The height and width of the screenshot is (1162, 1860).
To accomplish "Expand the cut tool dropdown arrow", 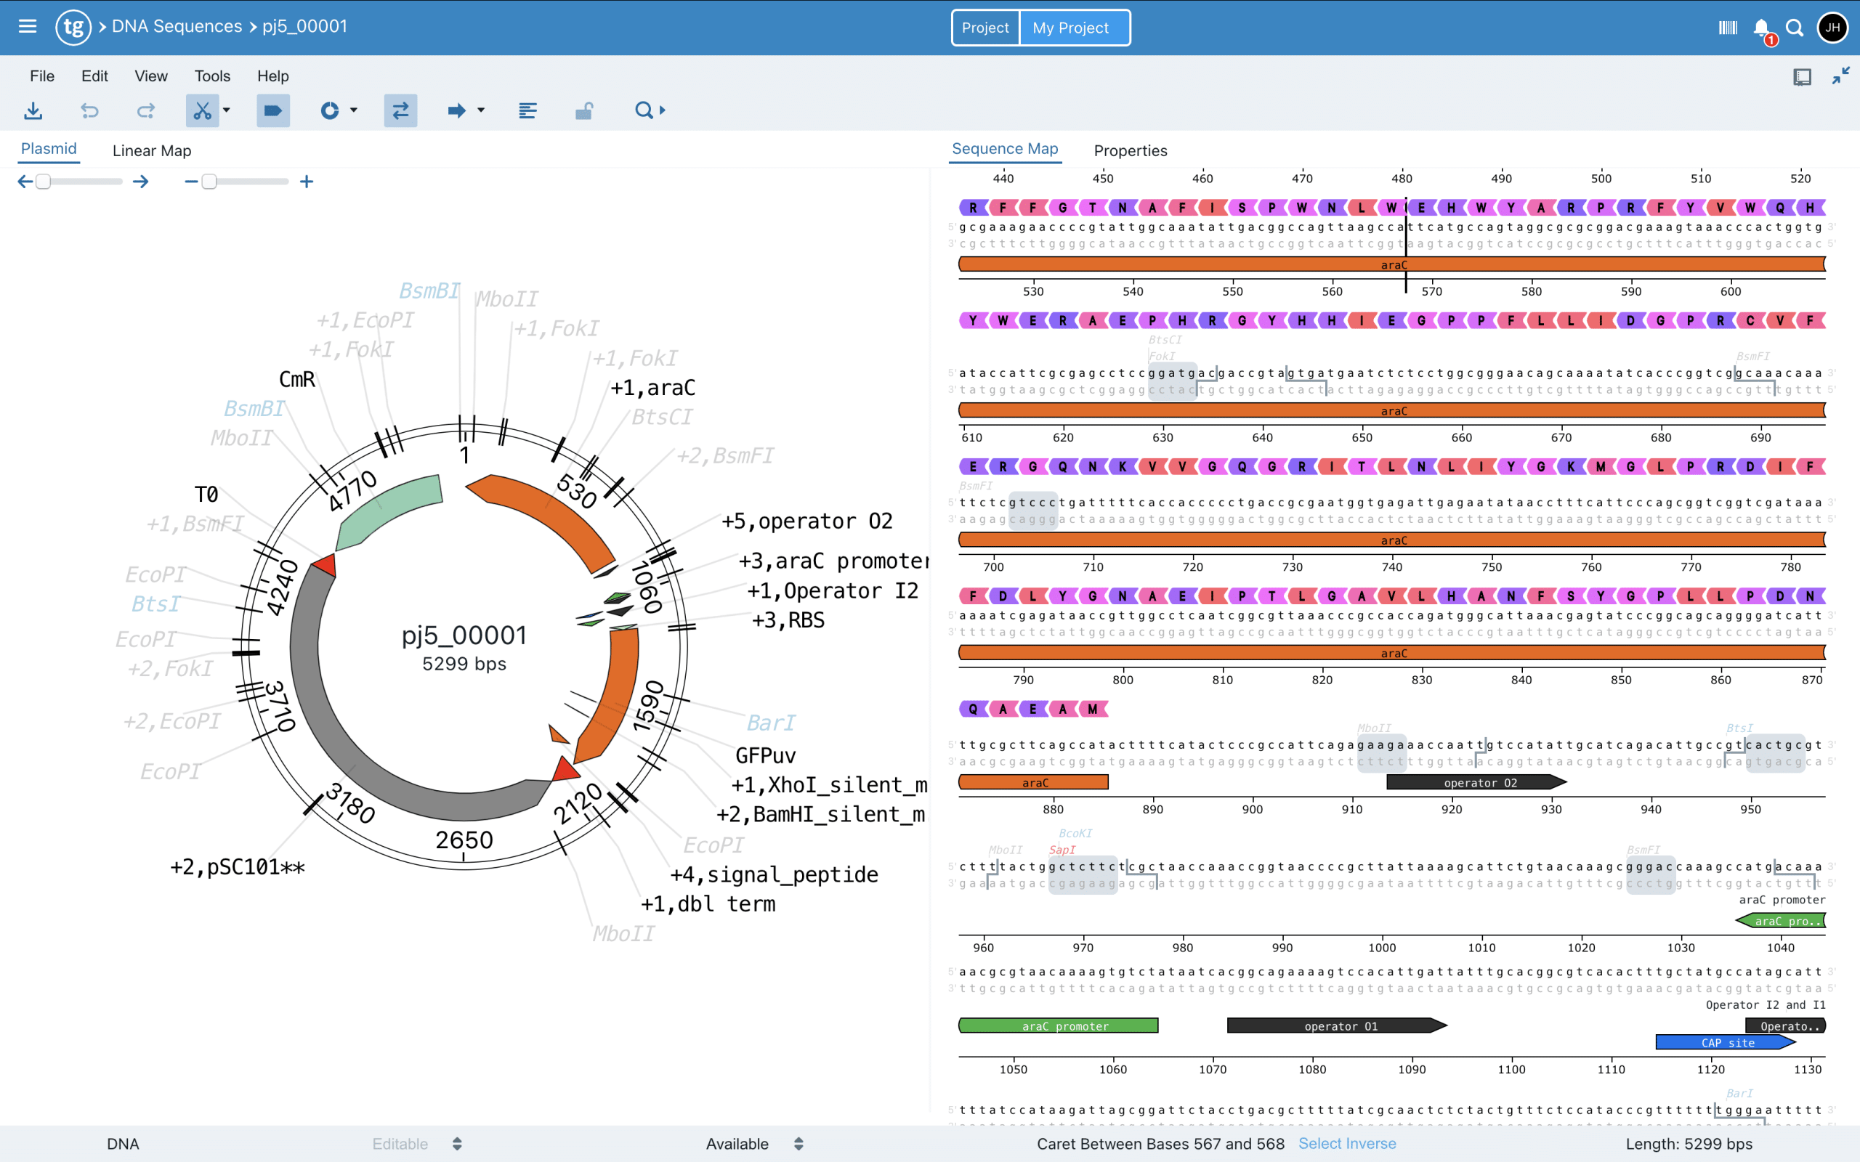I will coord(225,110).
